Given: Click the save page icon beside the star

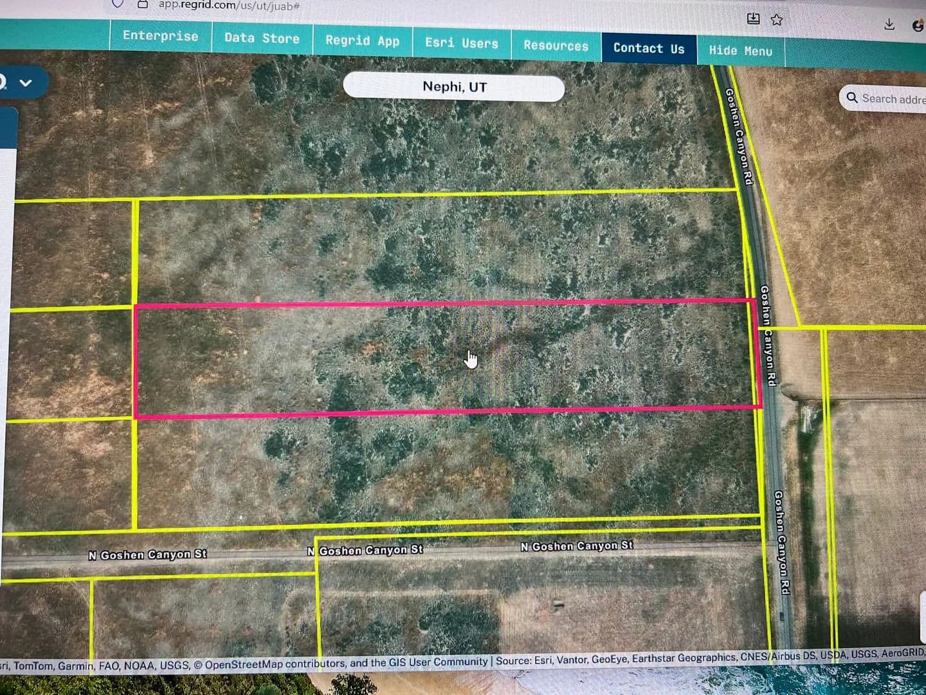Looking at the screenshot, I should pos(753,19).
